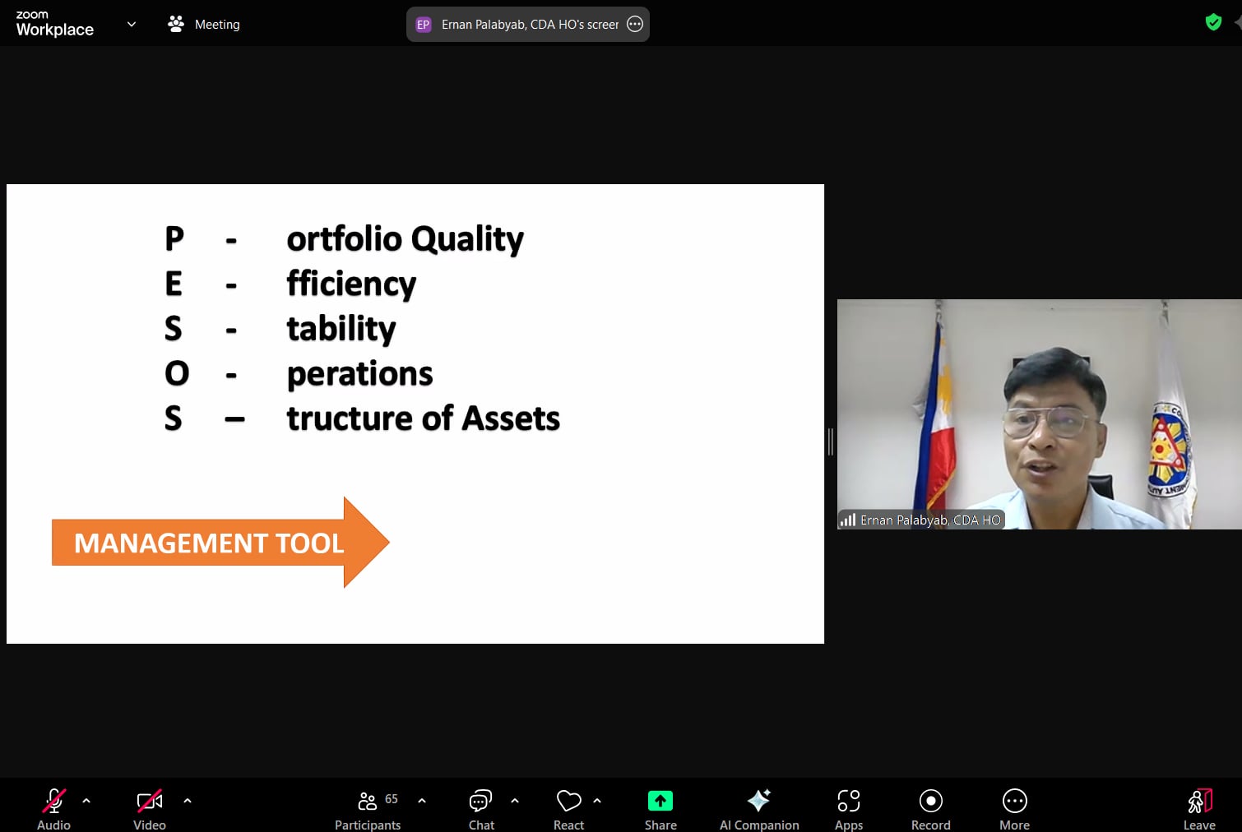Click Ernan Palabyab's screen share label
The image size is (1242, 832).
[530, 25]
